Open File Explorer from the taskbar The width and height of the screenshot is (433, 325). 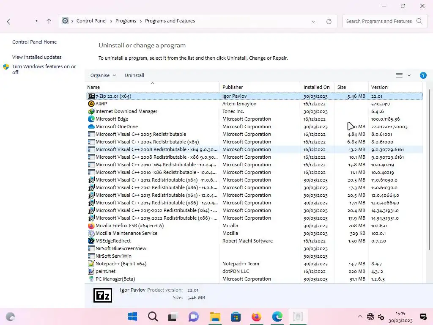click(x=215, y=317)
